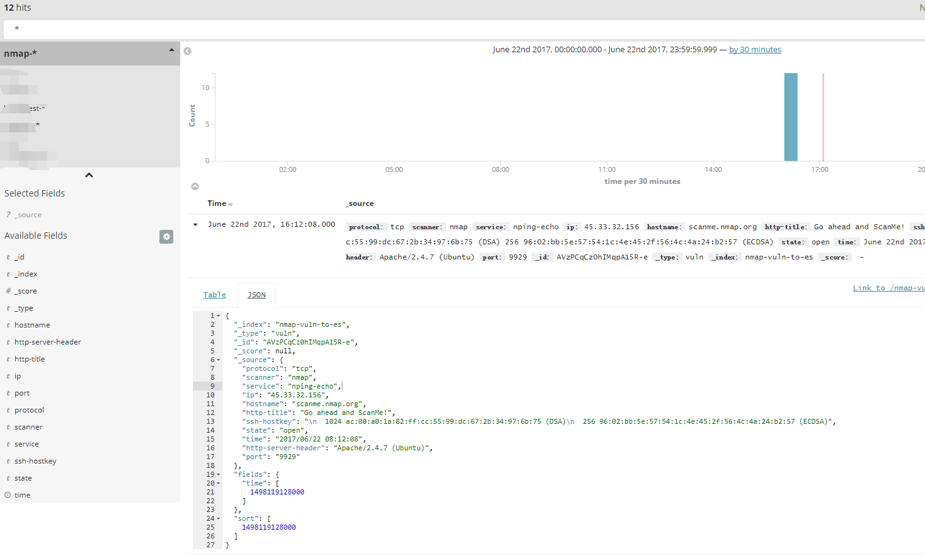The width and height of the screenshot is (925, 558).
Task: Collapse the June 22nd 2017 document row
Action: tap(195, 225)
